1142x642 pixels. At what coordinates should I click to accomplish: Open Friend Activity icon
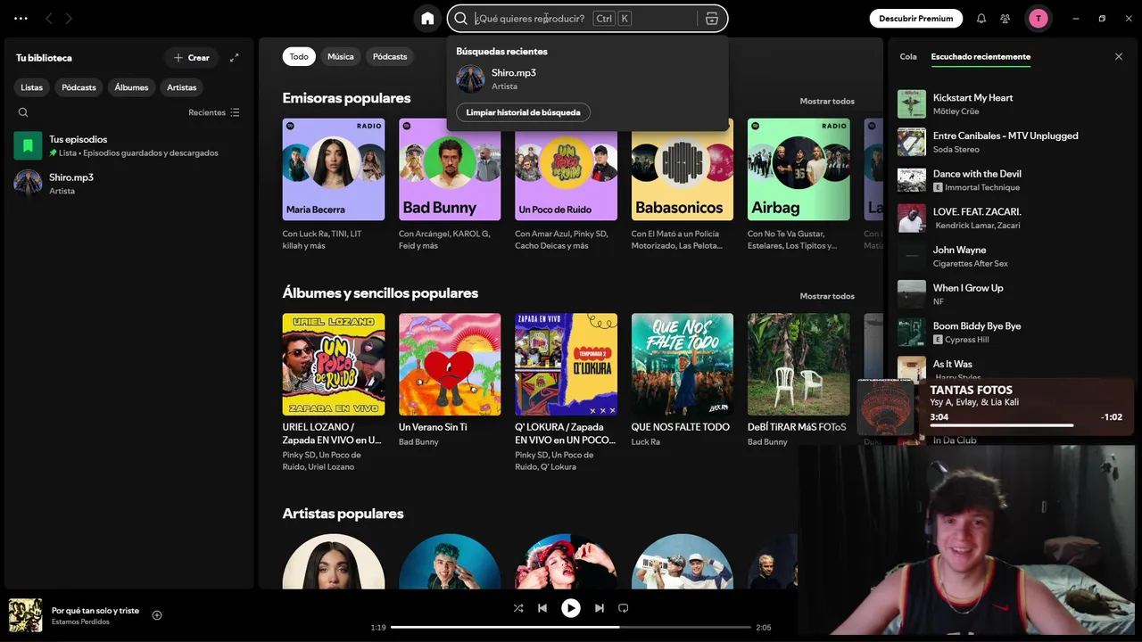[x=1005, y=18]
